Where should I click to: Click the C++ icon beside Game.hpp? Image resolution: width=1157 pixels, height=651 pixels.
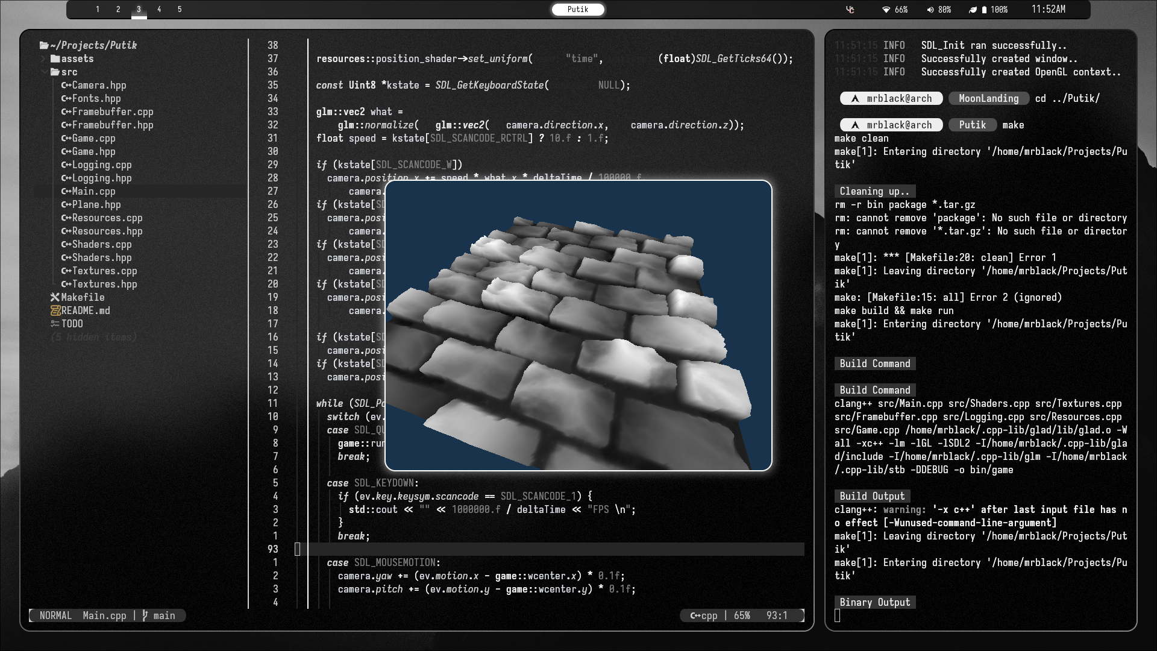(66, 152)
